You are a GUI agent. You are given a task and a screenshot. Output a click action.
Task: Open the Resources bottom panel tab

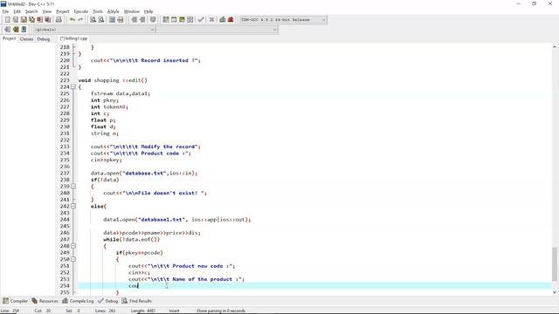[45, 301]
